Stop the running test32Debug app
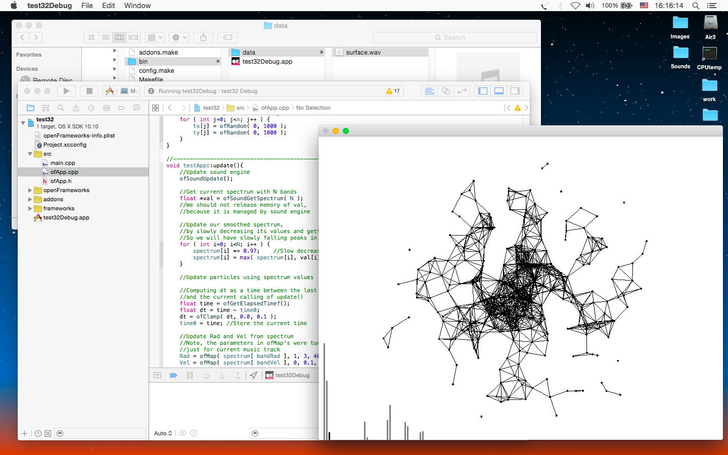The image size is (728, 455). (x=89, y=91)
